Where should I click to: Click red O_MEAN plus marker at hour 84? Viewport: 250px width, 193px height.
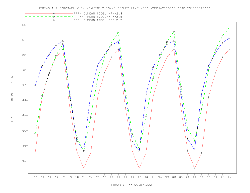point(229,50)
